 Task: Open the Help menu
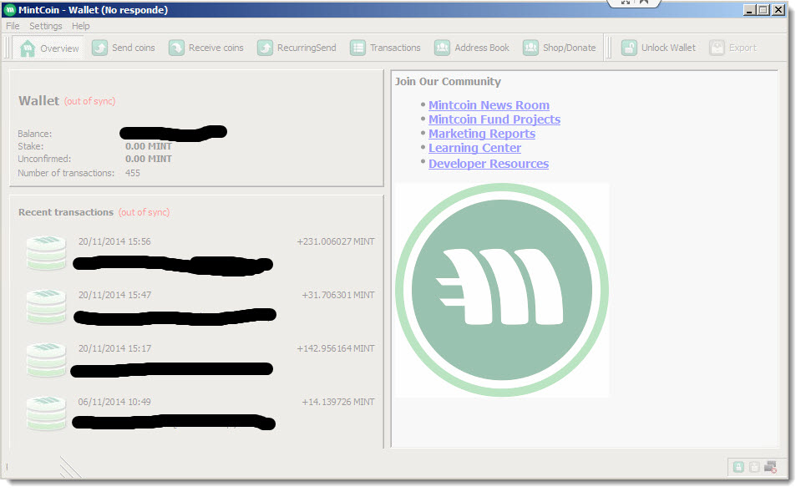tap(80, 26)
